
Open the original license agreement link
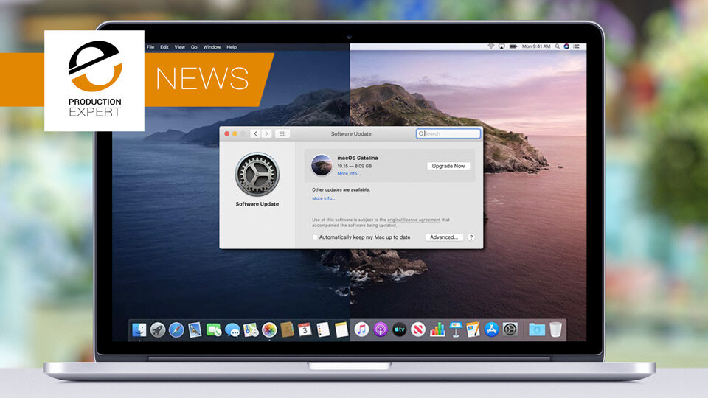(414, 220)
